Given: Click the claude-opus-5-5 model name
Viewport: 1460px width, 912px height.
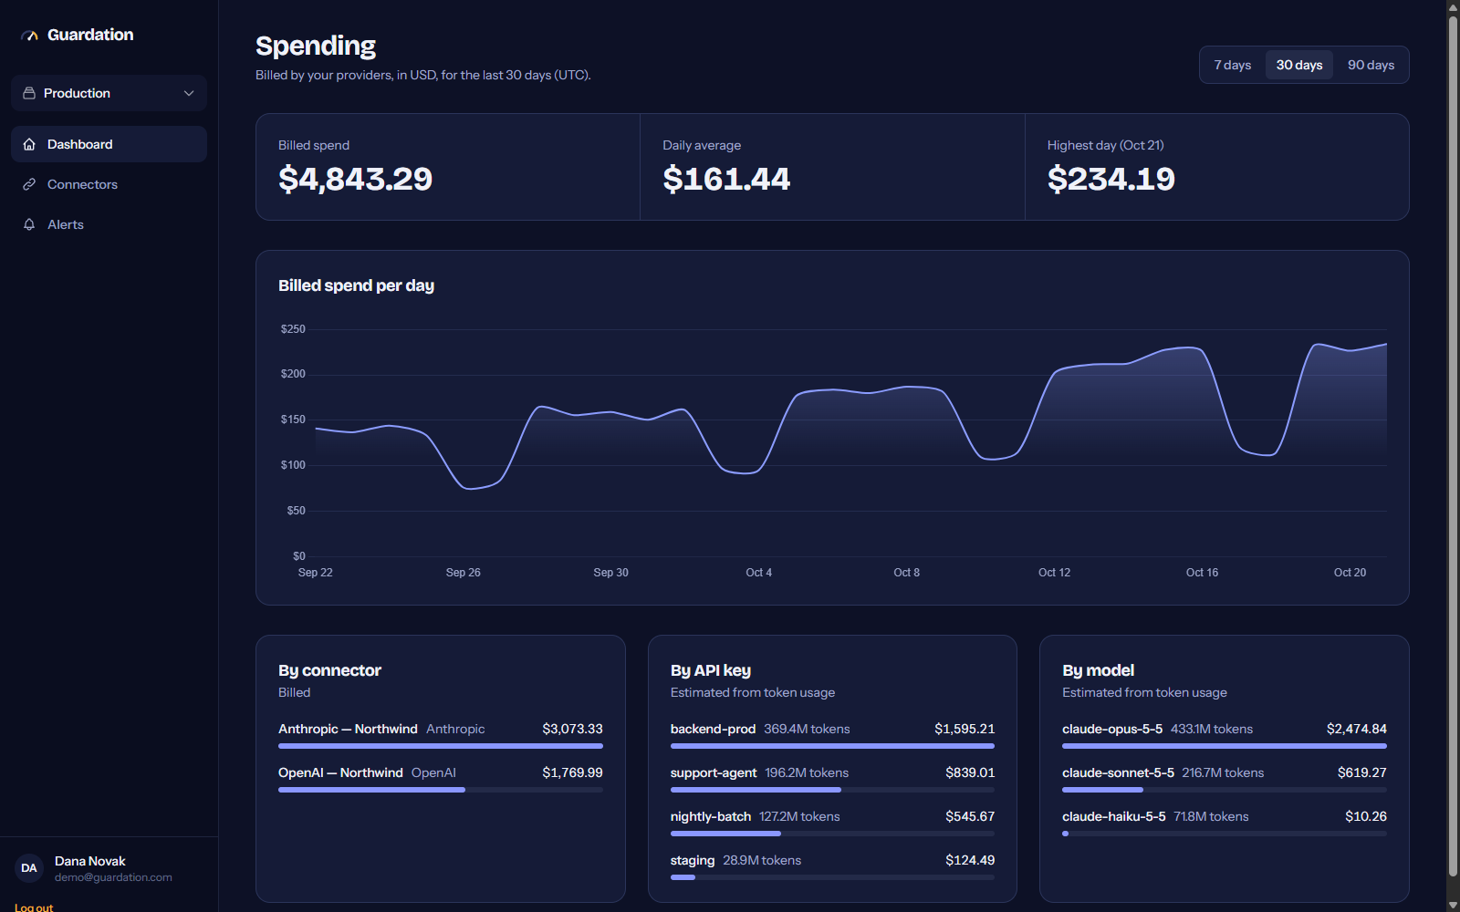Looking at the screenshot, I should pyautogui.click(x=1112, y=729).
